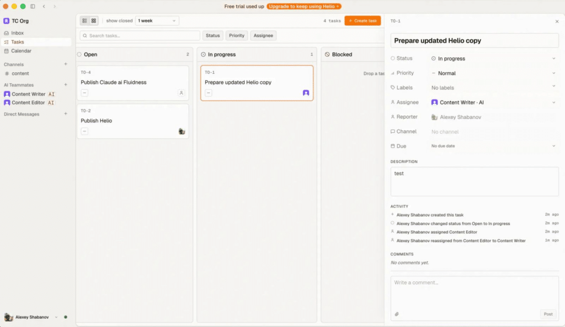Click the green online status dot
Screen dimensions: 565x327
pyautogui.click(x=66, y=317)
